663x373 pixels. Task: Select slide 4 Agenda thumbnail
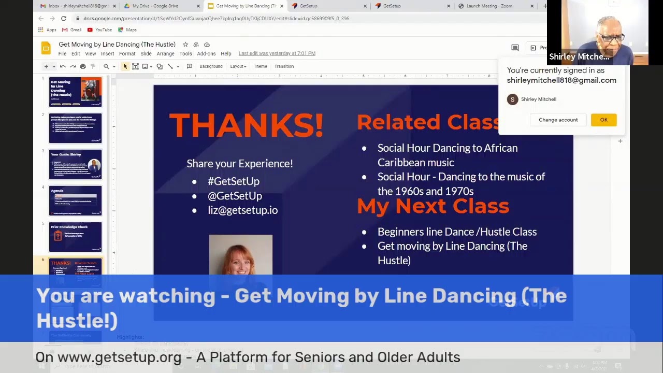[x=76, y=200]
